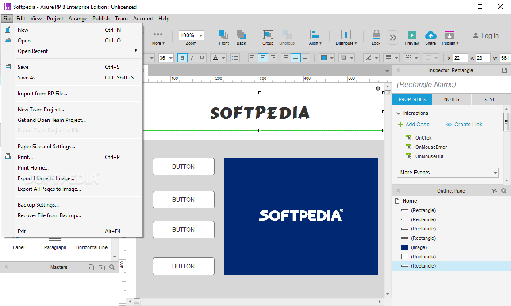The width and height of the screenshot is (511, 306).
Task: Open the Outline filter icon
Action: (494, 191)
